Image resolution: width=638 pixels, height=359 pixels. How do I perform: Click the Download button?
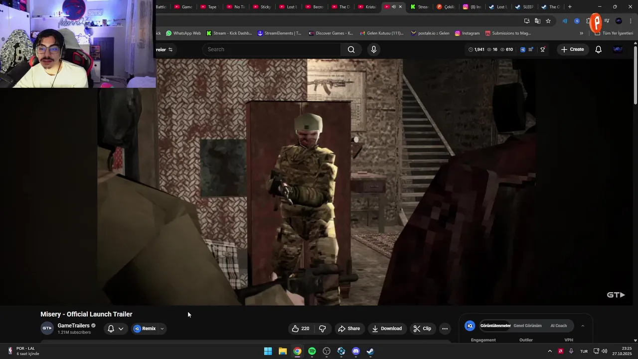[387, 329]
